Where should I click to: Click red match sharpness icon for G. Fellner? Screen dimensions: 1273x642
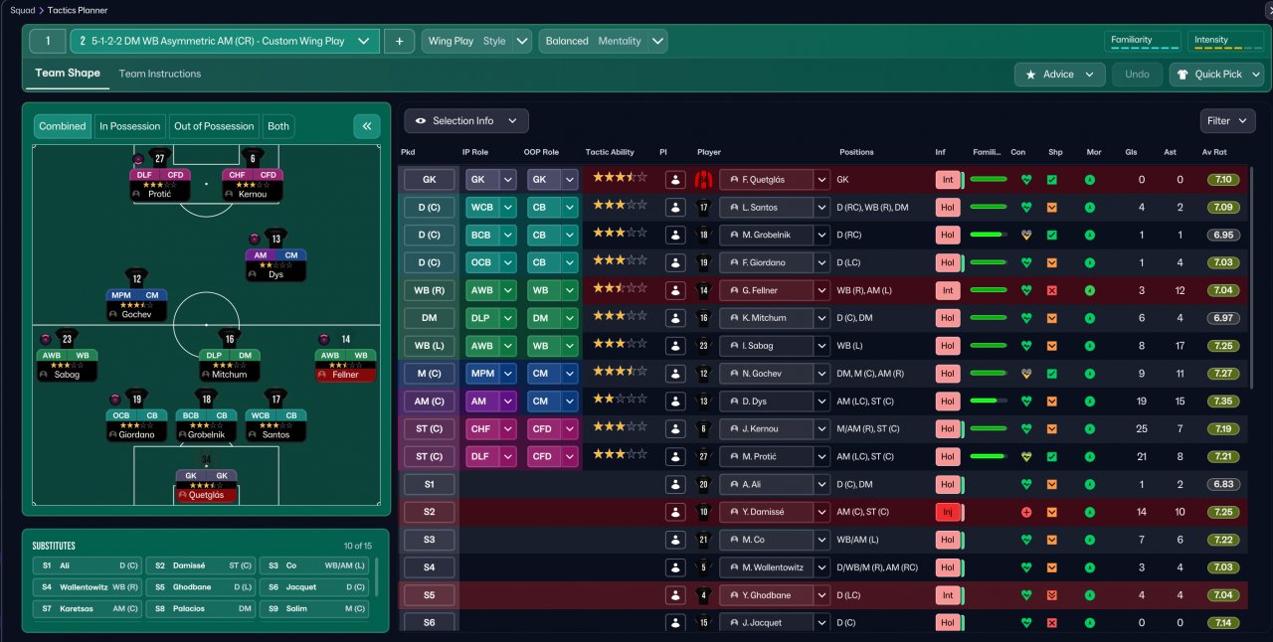pyautogui.click(x=1052, y=290)
